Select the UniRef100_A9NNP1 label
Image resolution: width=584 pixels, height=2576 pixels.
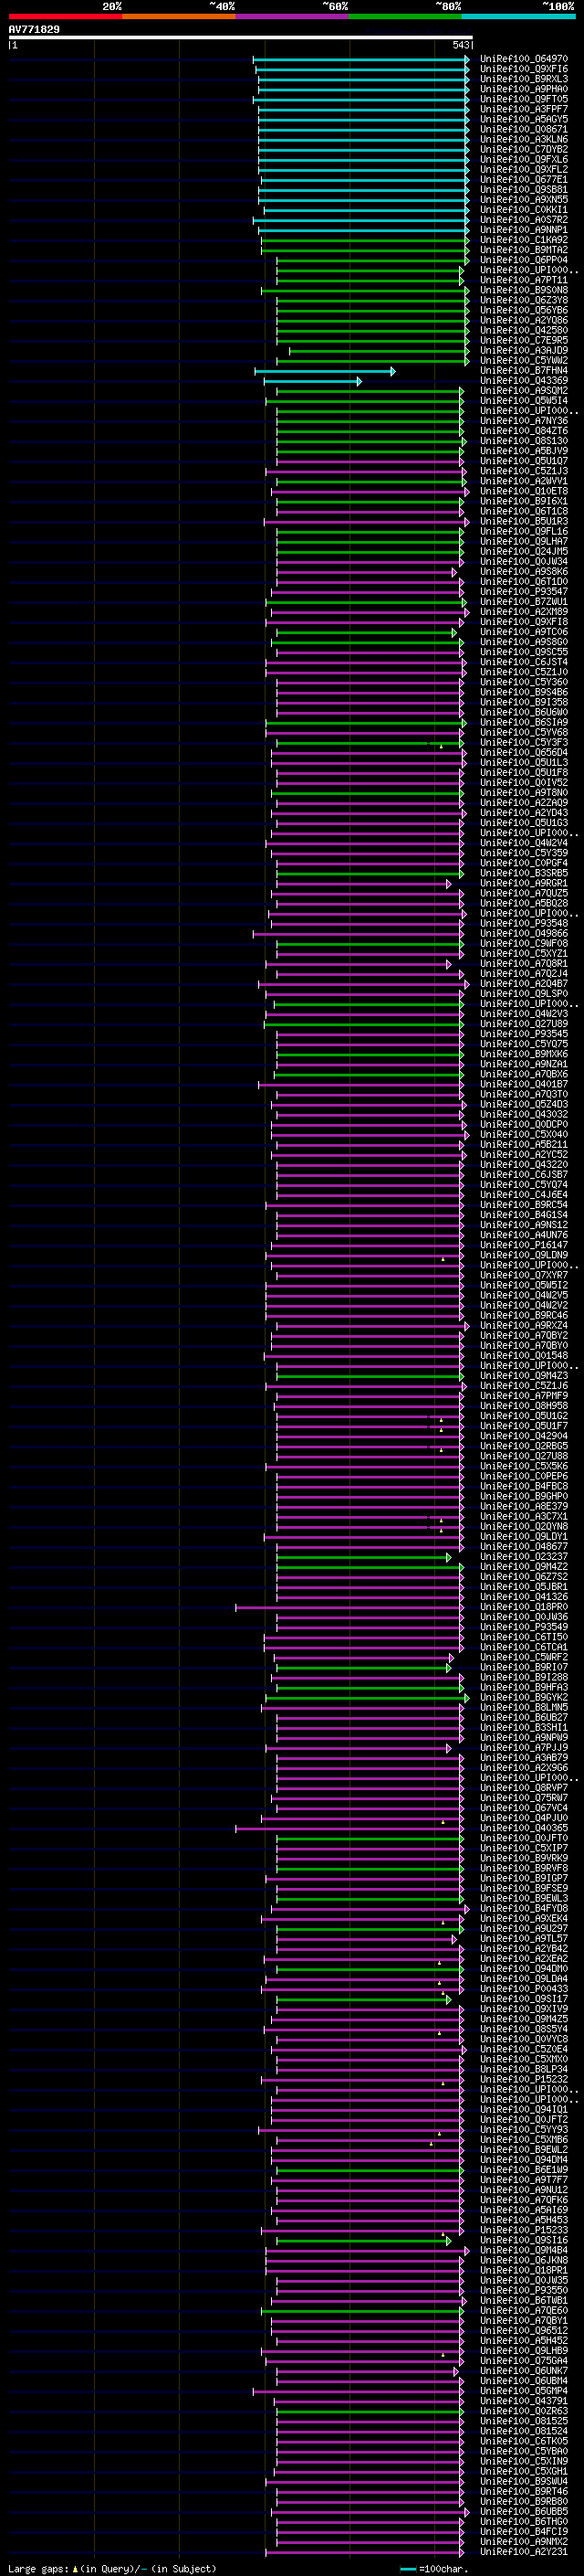tap(524, 230)
